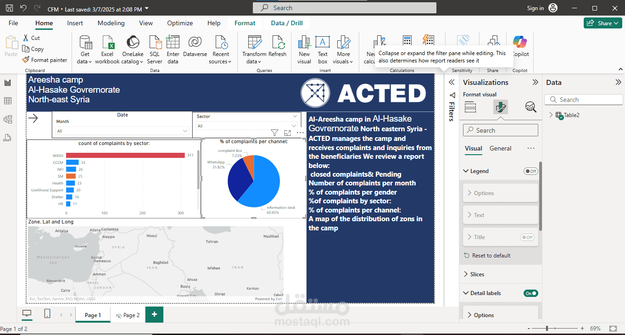Screen dimensions: 625x335
Task: Disable the Title toggle in Format pane
Action: (527, 237)
